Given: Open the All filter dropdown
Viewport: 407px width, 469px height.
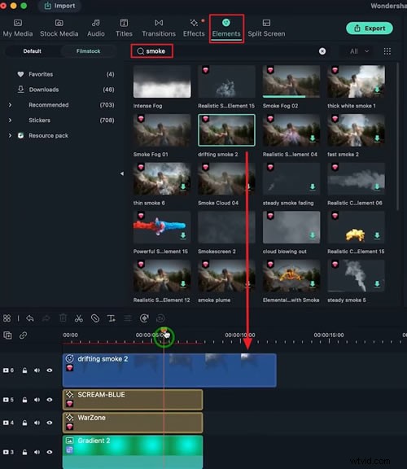Looking at the screenshot, I should pyautogui.click(x=359, y=51).
